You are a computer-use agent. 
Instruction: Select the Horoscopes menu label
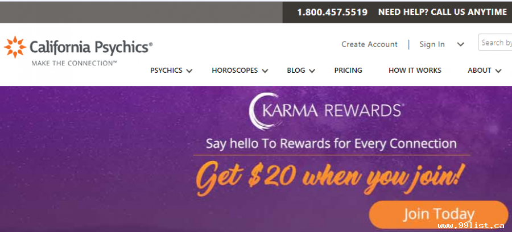pos(235,70)
